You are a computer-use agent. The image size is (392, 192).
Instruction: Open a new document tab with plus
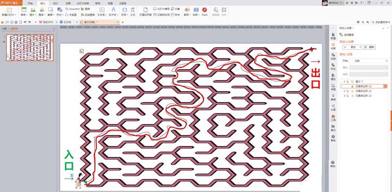point(122,22)
